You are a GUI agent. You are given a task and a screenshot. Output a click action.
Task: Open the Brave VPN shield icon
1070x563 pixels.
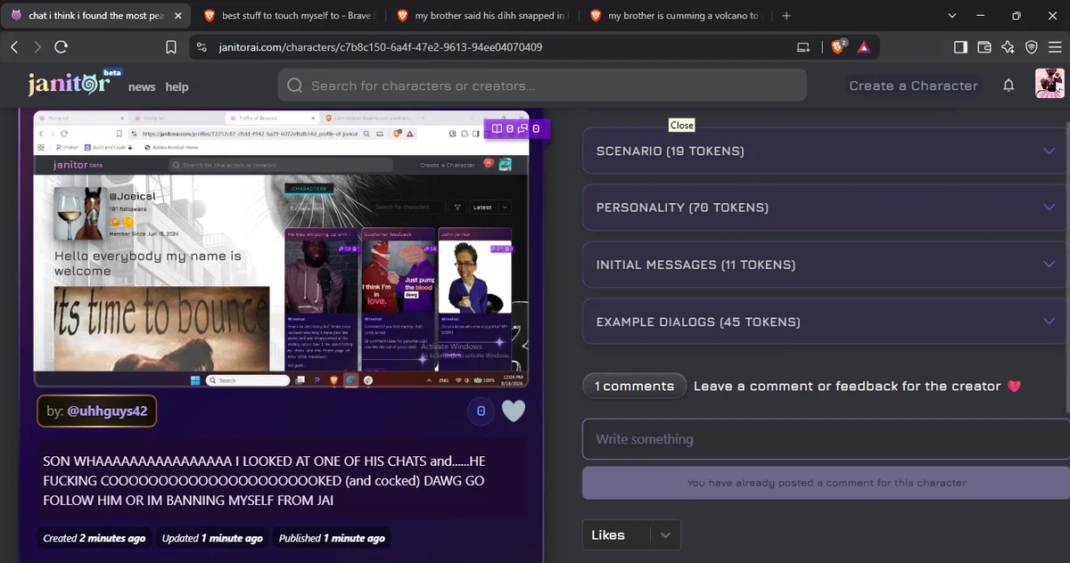pos(1031,47)
